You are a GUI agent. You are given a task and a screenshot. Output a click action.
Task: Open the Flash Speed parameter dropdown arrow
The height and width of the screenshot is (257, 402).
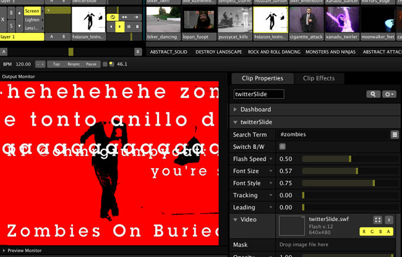pyautogui.click(x=271, y=159)
